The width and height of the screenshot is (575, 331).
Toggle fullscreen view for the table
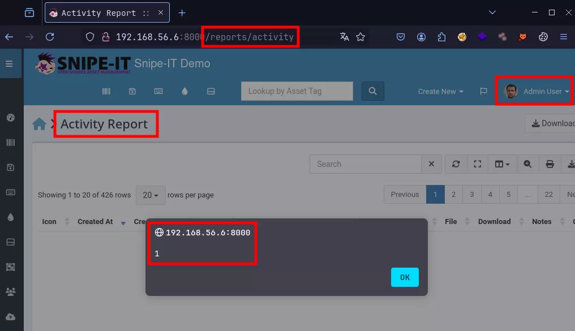pyautogui.click(x=477, y=164)
